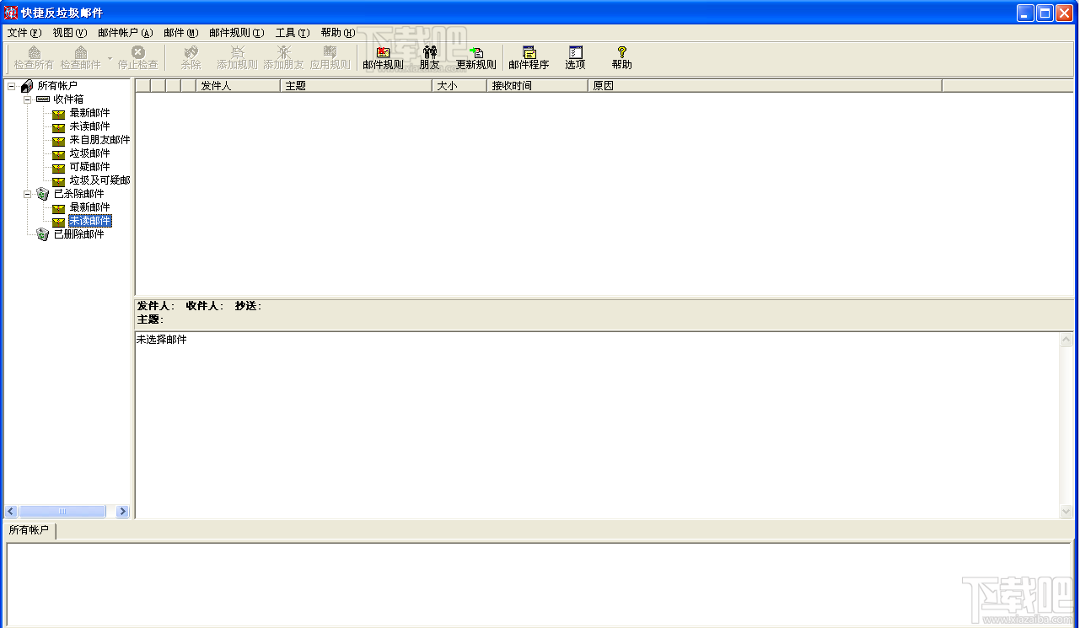Image resolution: width=1080 pixels, height=628 pixels.
Task: Click the 抄送: label in message header
Action: [248, 306]
